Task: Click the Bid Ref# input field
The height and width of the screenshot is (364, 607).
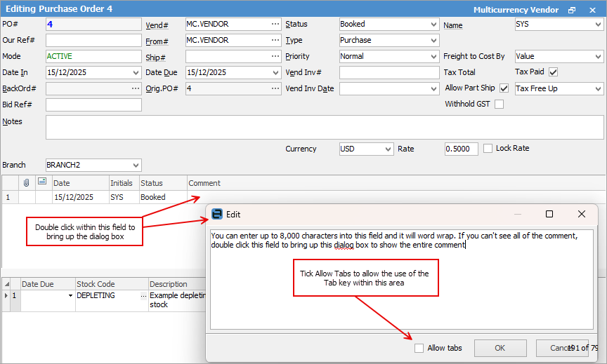Action: (x=93, y=105)
